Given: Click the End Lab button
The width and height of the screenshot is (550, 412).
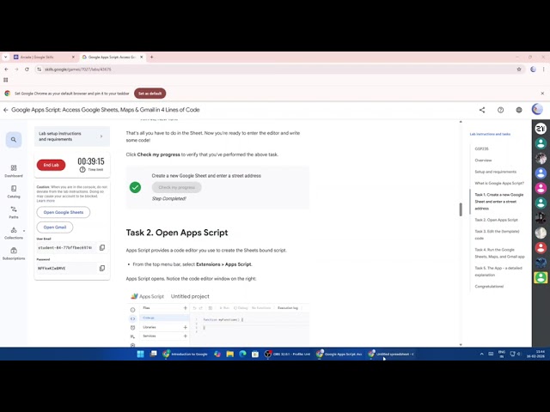Looking at the screenshot, I should pyautogui.click(x=52, y=165).
